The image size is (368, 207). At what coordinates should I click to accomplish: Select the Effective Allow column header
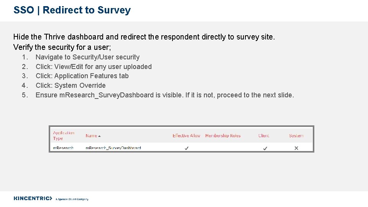click(186, 136)
